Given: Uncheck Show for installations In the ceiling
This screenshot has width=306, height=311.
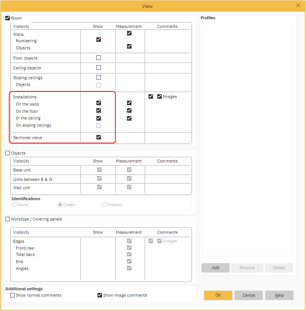Looking at the screenshot, I should [x=99, y=118].
